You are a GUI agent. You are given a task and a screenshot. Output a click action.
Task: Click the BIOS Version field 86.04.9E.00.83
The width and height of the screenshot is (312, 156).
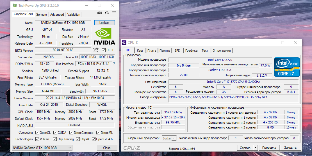click(63, 50)
